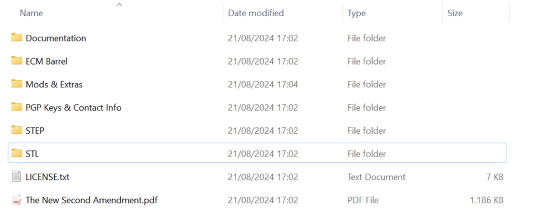Image resolution: width=533 pixels, height=219 pixels.
Task: Click the LICENSE.txt filename
Action: [x=47, y=177]
